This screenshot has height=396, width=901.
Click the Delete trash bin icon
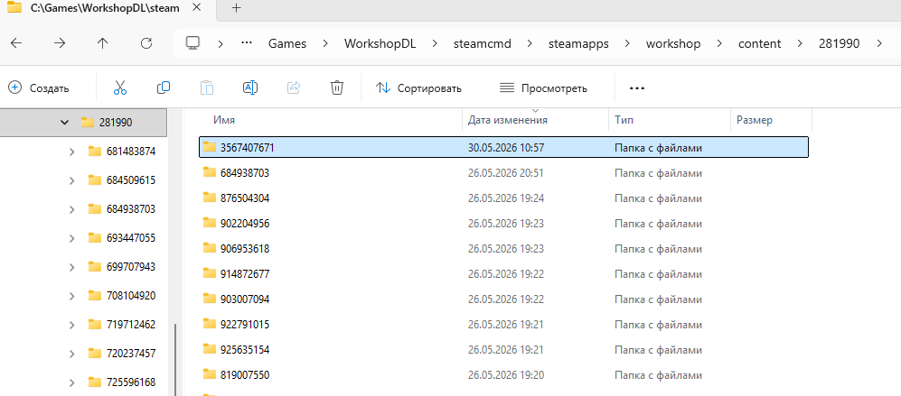coord(337,87)
